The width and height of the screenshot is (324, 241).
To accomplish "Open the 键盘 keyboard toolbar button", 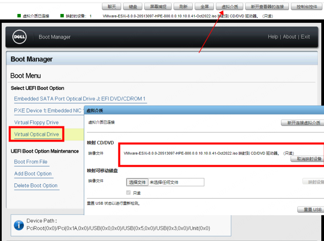I will point(133,6).
